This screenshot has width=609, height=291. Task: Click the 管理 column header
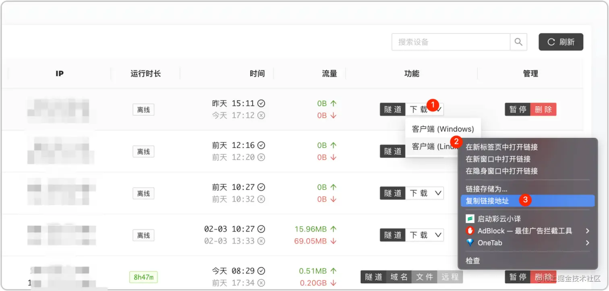[530, 74]
